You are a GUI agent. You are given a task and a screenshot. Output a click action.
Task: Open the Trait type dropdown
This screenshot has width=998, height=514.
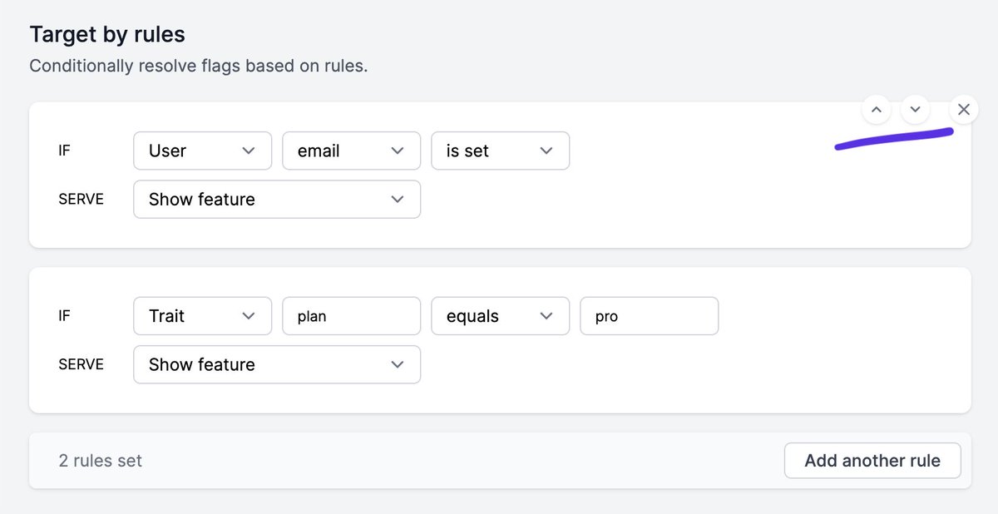[202, 316]
